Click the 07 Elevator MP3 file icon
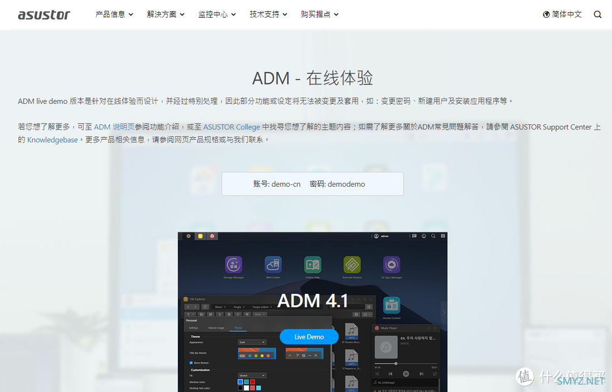 [351, 331]
